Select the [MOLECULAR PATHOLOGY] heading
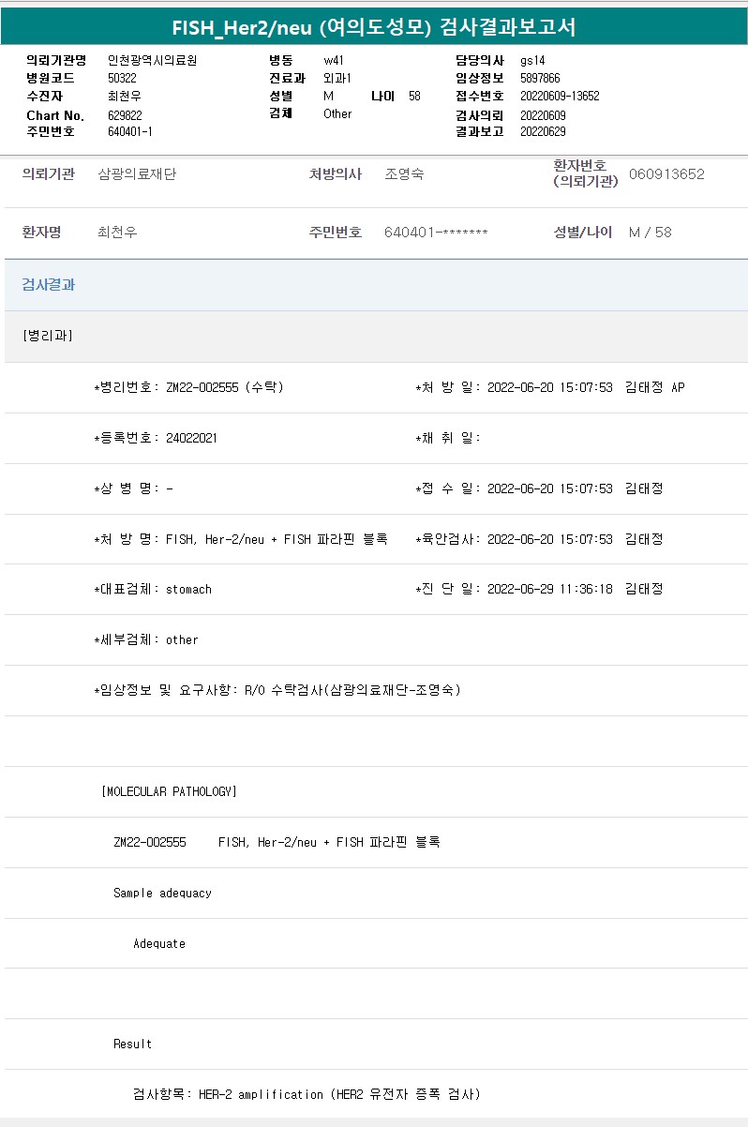This screenshot has height=1127, width=748. point(169,791)
